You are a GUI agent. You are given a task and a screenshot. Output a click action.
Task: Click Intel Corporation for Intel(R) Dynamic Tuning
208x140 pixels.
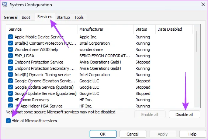pos(94,75)
